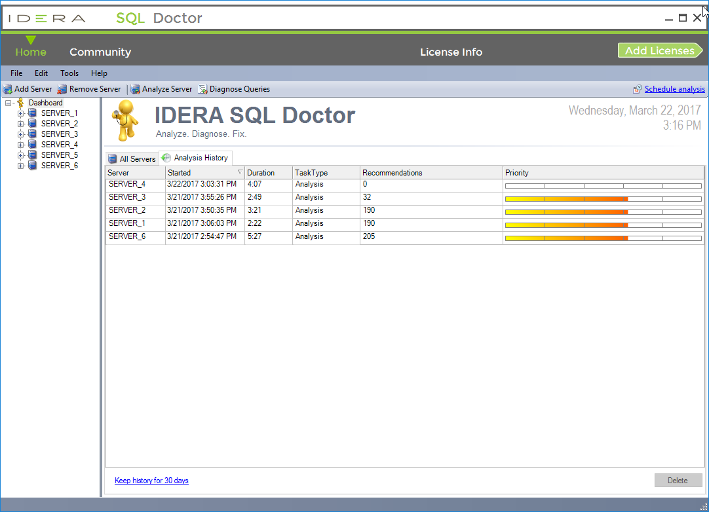The width and height of the screenshot is (709, 512).
Task: Click the Remove Server toolbar icon
Action: tap(62, 89)
